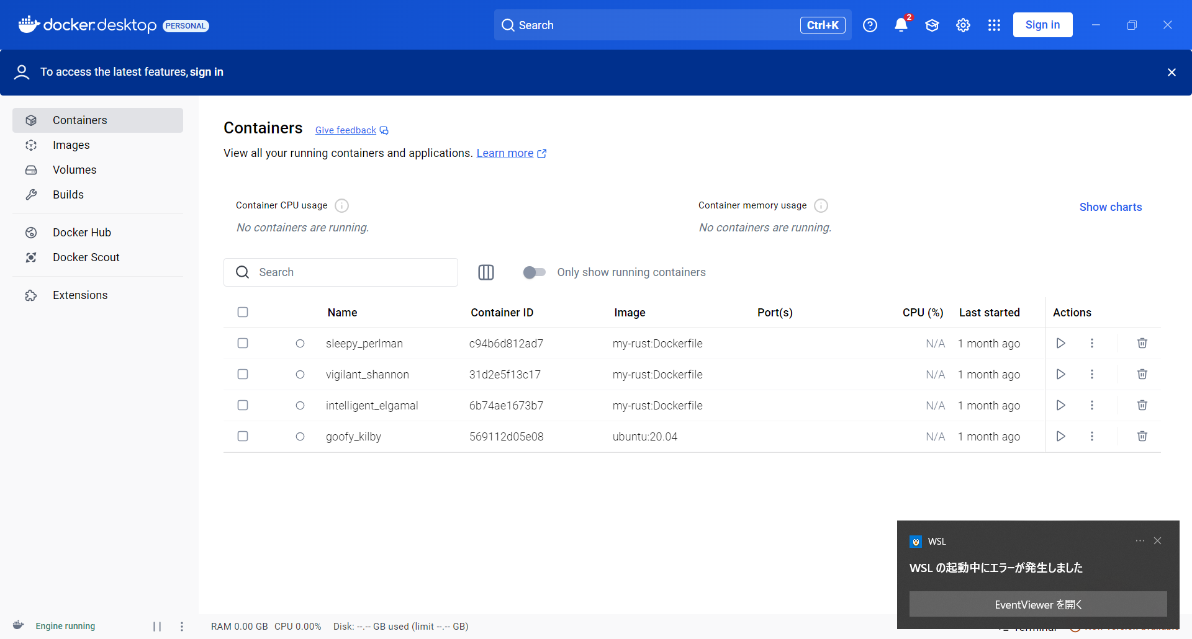Go to Images in the sidebar
This screenshot has width=1192, height=639.
[71, 145]
